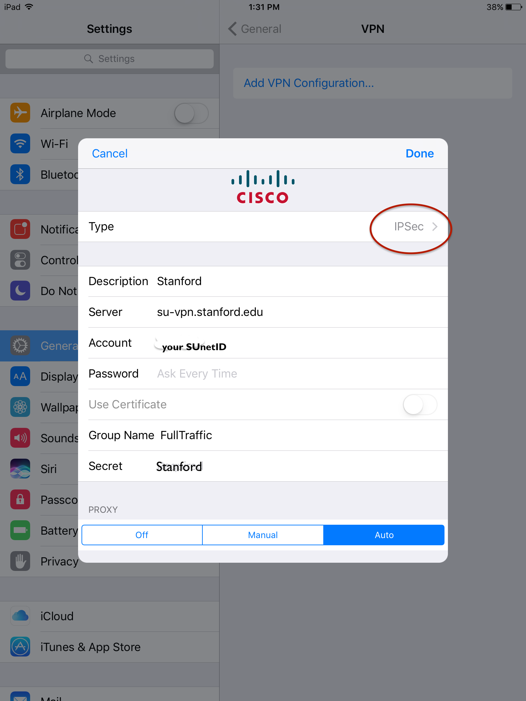Focus the Settings search field
The width and height of the screenshot is (526, 701).
[110, 59]
